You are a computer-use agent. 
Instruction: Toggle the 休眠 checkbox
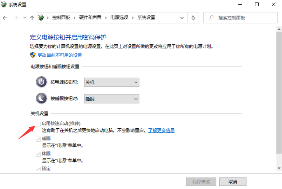click(x=38, y=154)
